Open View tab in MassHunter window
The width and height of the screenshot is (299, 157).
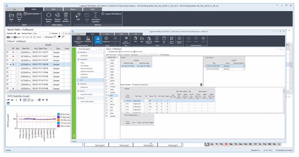point(107,34)
